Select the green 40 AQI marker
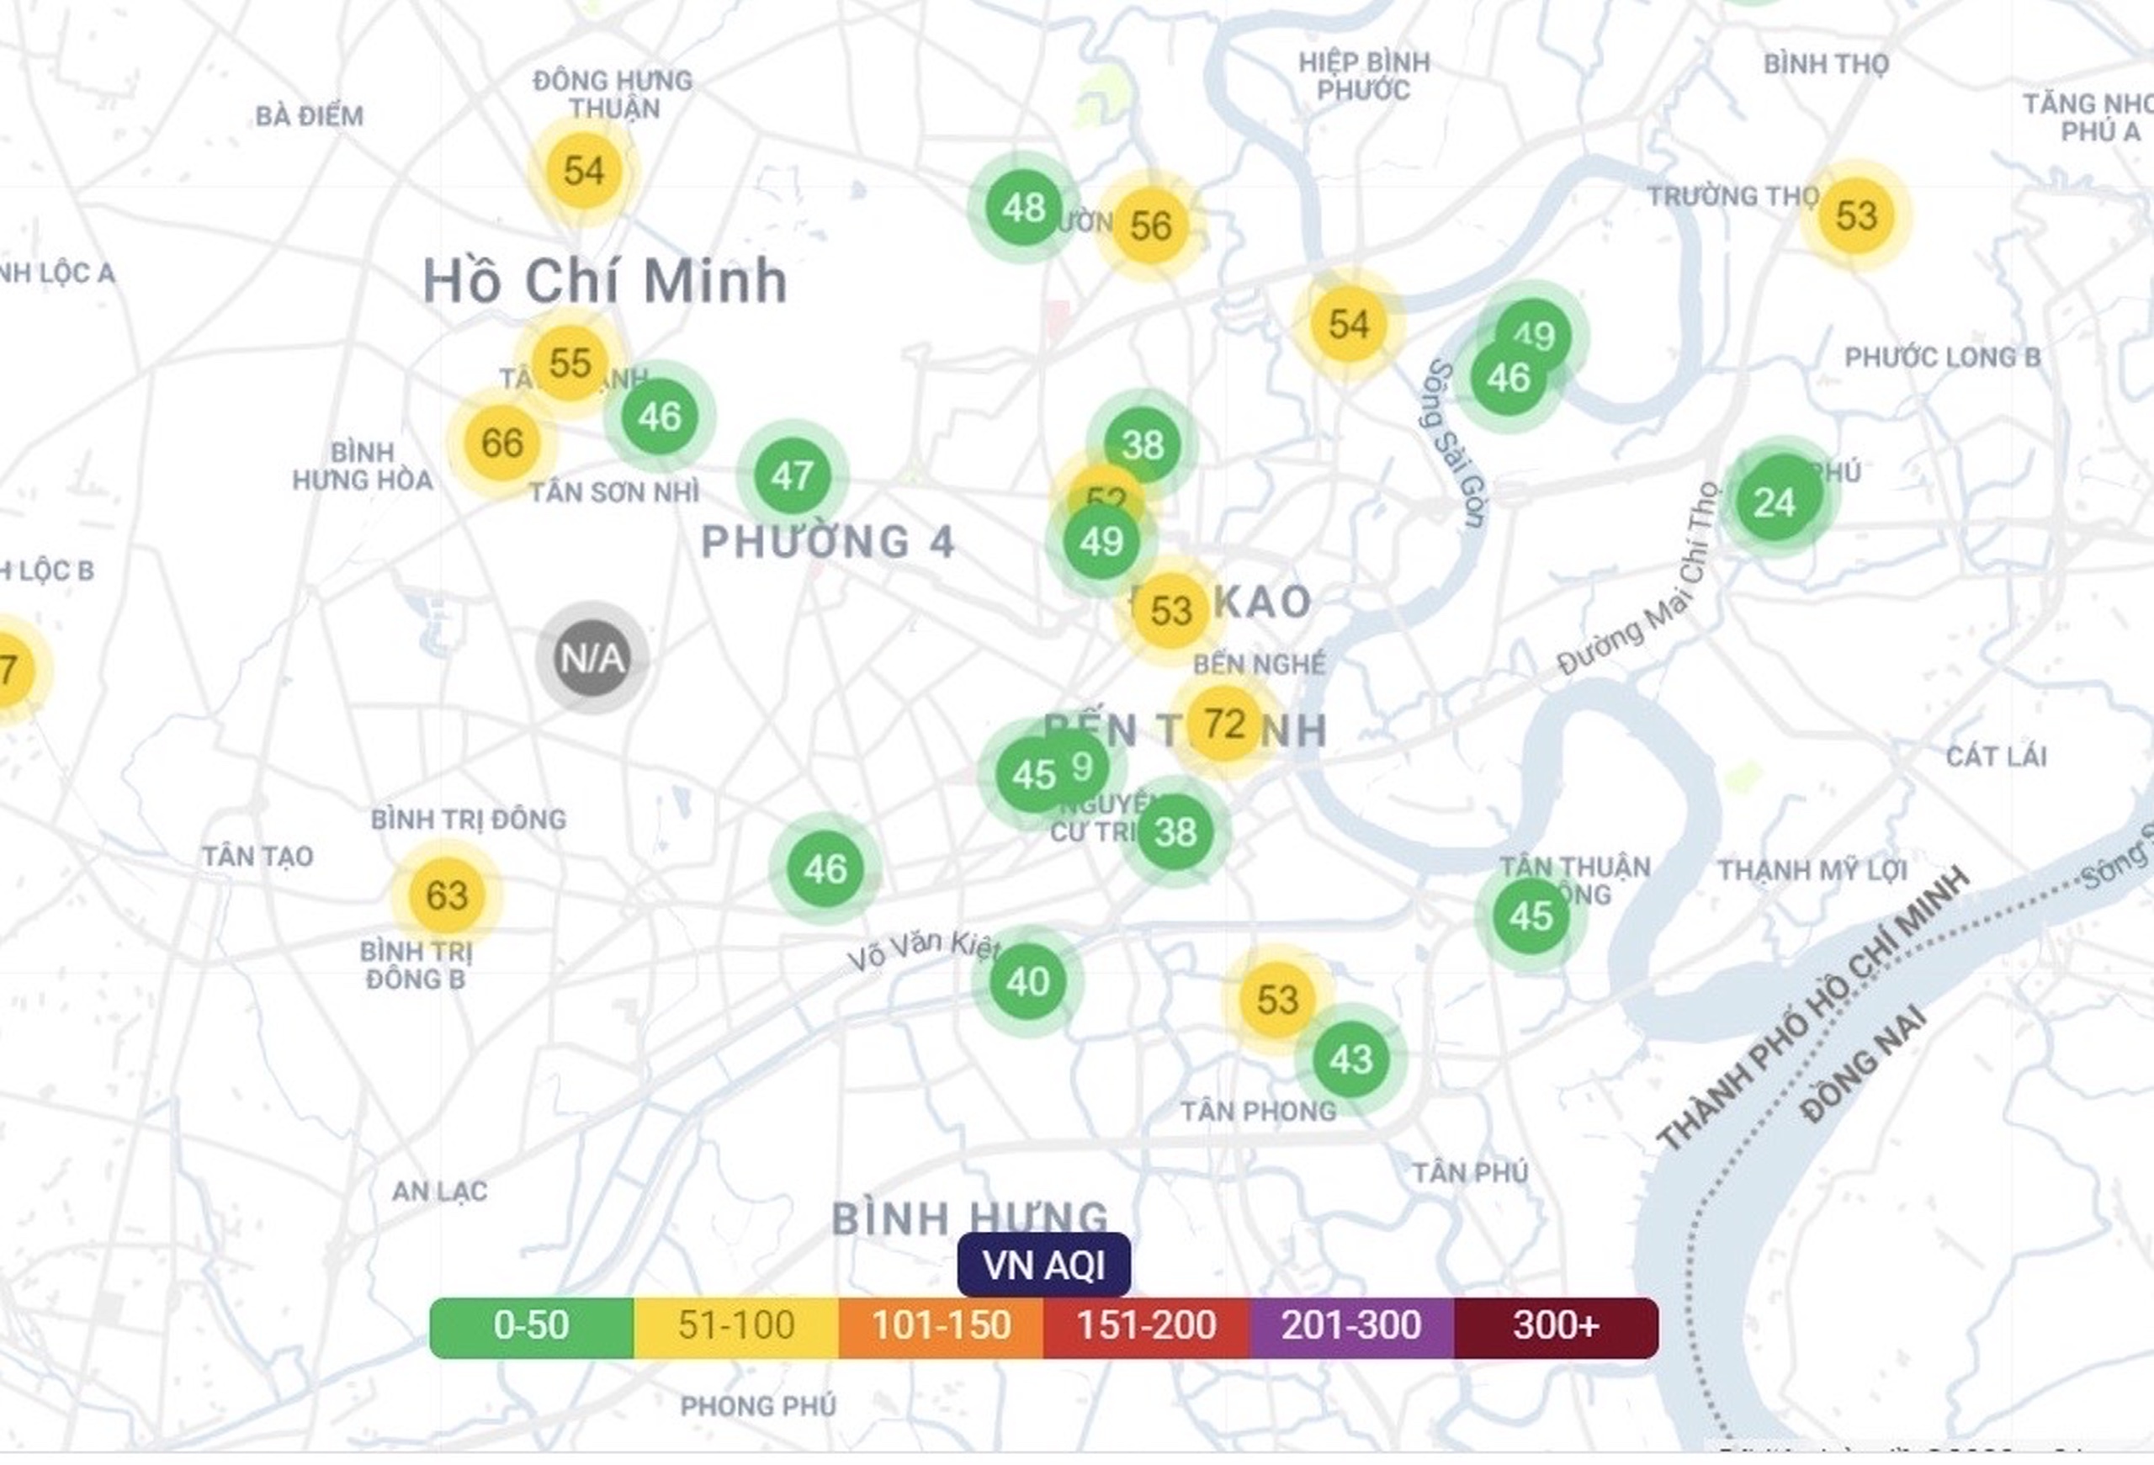2154x1465 pixels. 1027,981
